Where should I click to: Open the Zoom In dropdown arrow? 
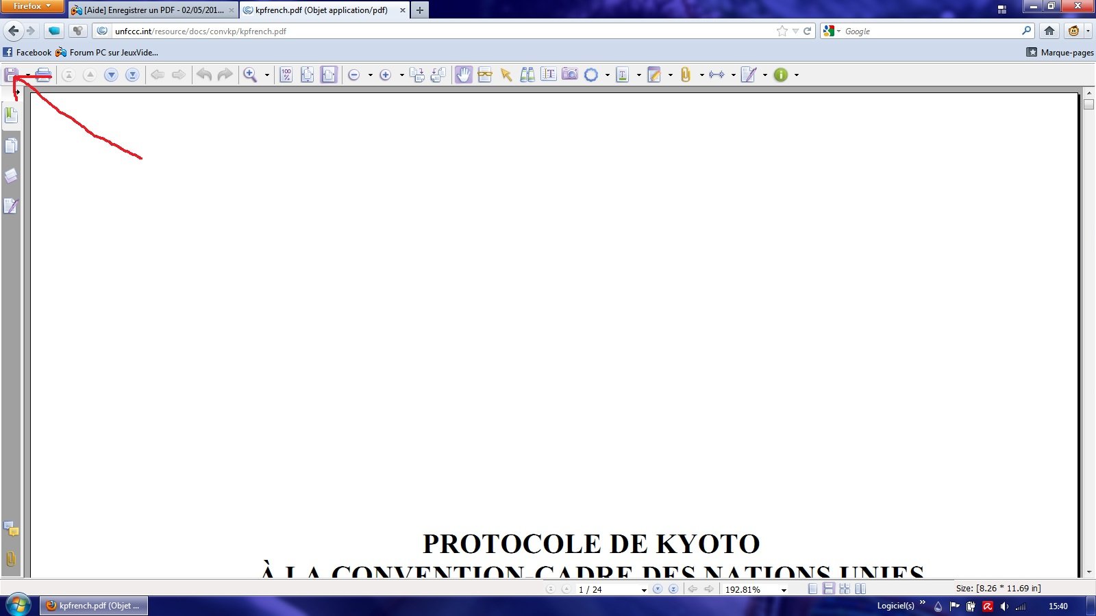(401, 75)
